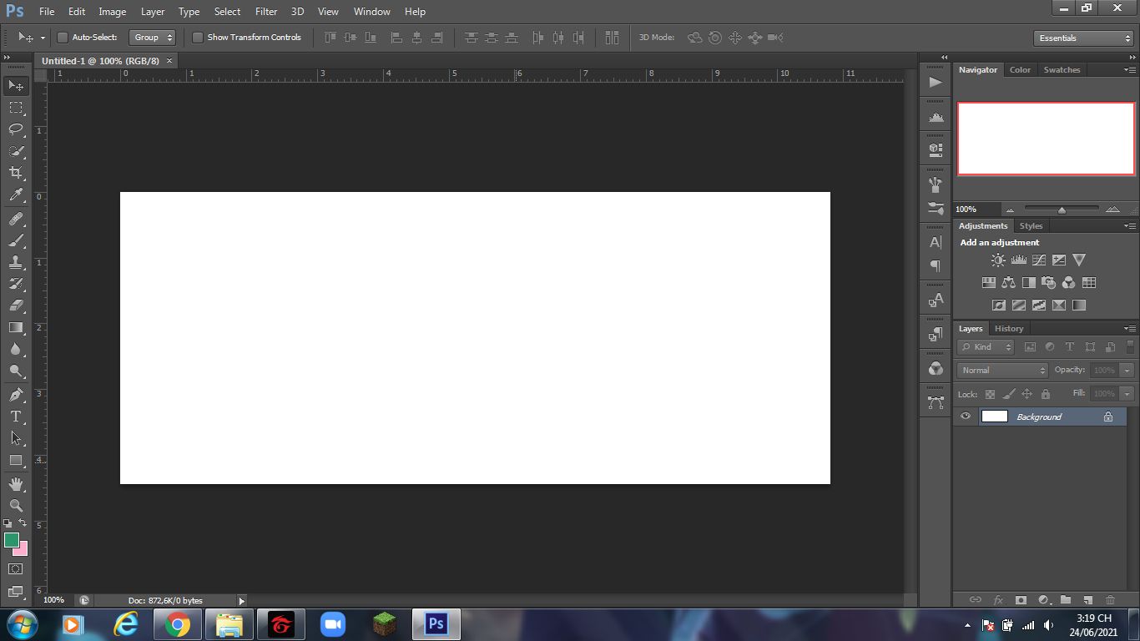Select the Pen tool
This screenshot has width=1140, height=641.
click(16, 395)
